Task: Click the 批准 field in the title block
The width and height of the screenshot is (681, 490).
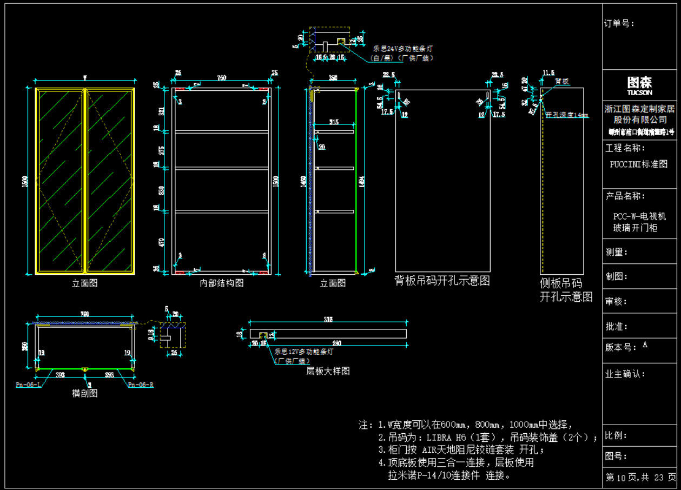Action: point(617,327)
